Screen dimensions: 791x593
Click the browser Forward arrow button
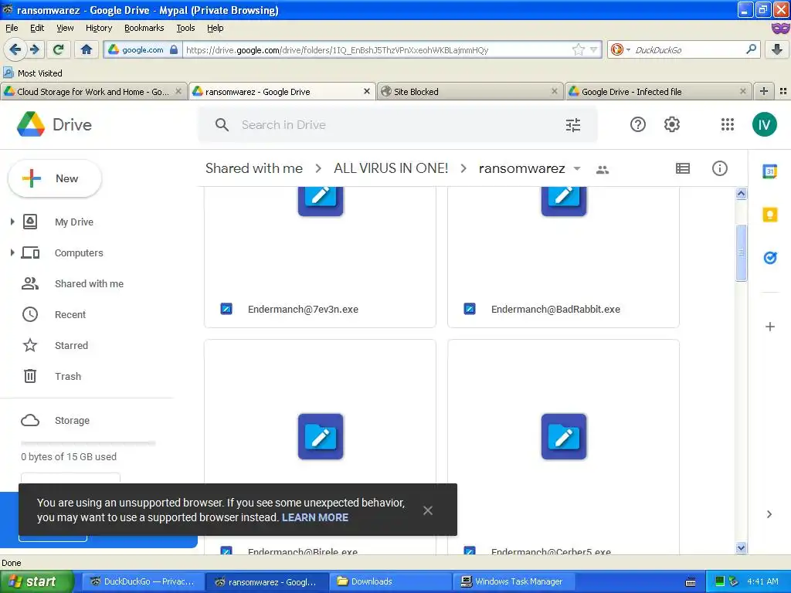[34, 49]
